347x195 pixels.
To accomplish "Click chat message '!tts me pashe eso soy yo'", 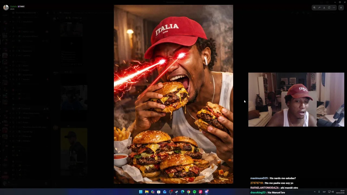I will point(279,183).
